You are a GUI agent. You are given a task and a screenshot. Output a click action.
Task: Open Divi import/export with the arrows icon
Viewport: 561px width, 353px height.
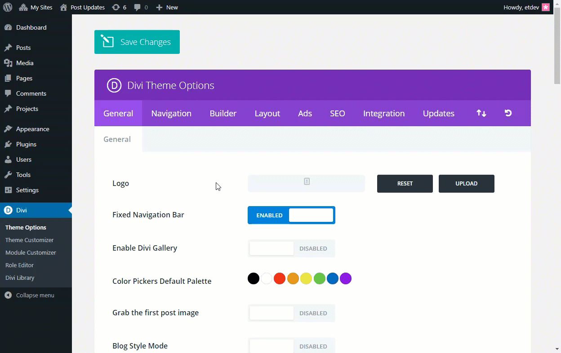[481, 113]
